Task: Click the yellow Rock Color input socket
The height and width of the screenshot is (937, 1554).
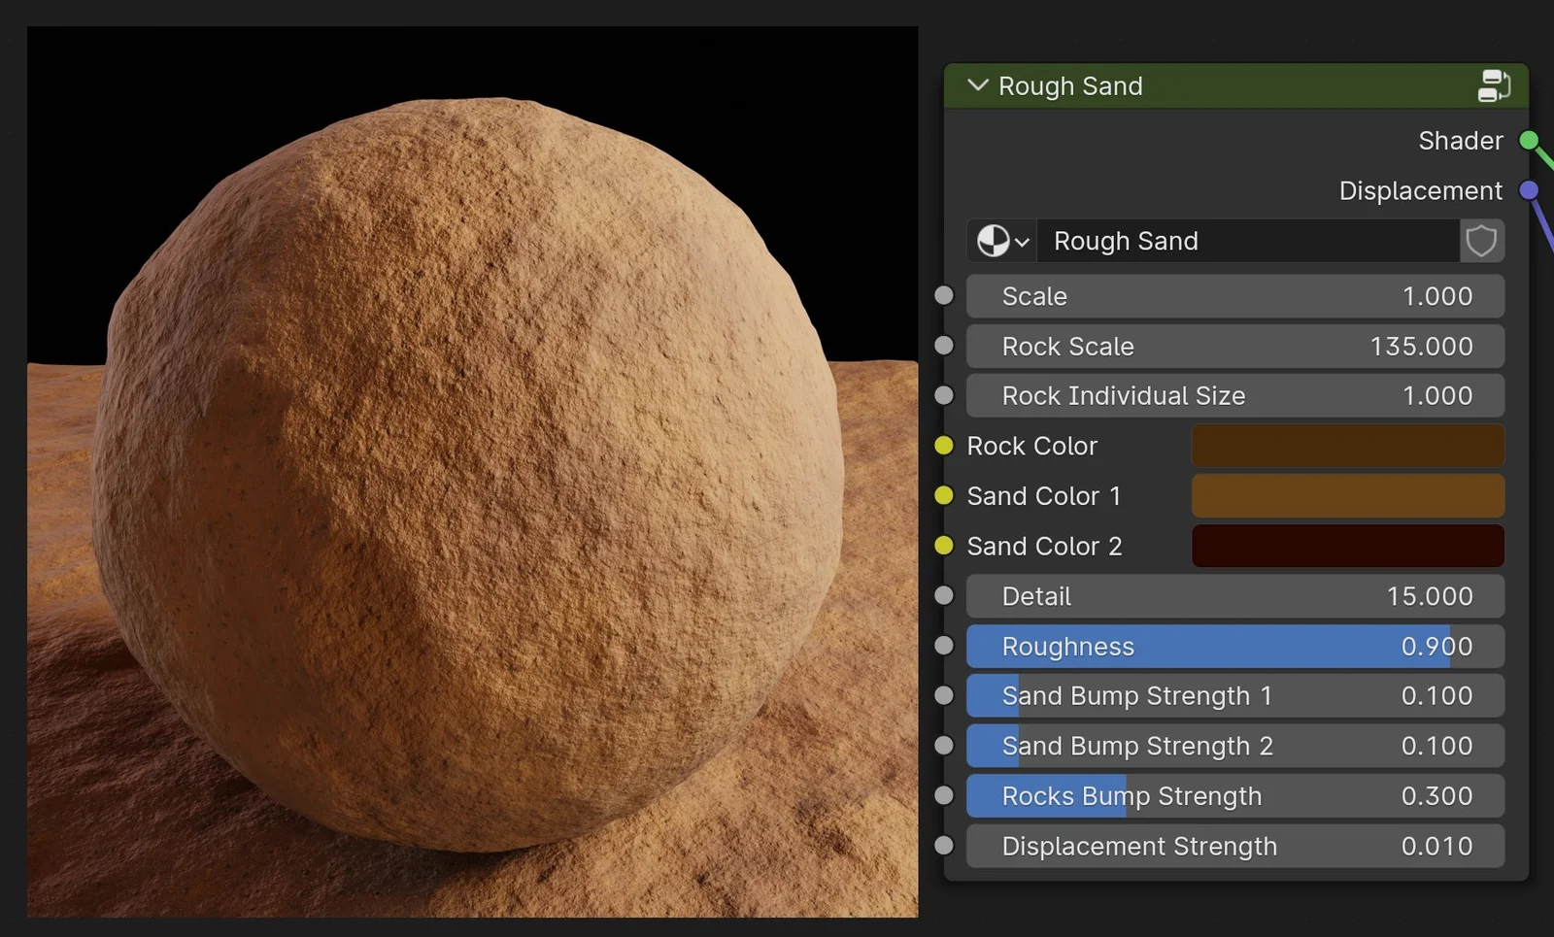Action: [x=943, y=446]
